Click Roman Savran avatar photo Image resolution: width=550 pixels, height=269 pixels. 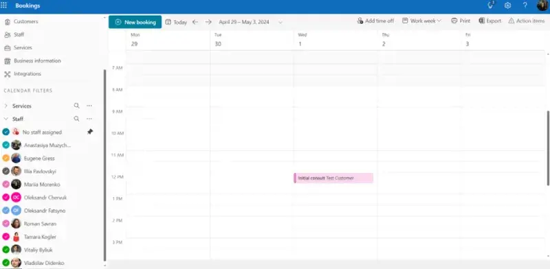coord(16,224)
